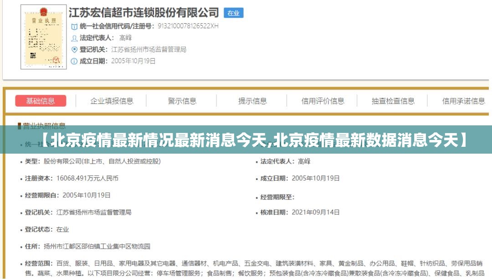Click the registration authority location pin icon
The height and width of the screenshot is (279, 492).
(74, 50)
